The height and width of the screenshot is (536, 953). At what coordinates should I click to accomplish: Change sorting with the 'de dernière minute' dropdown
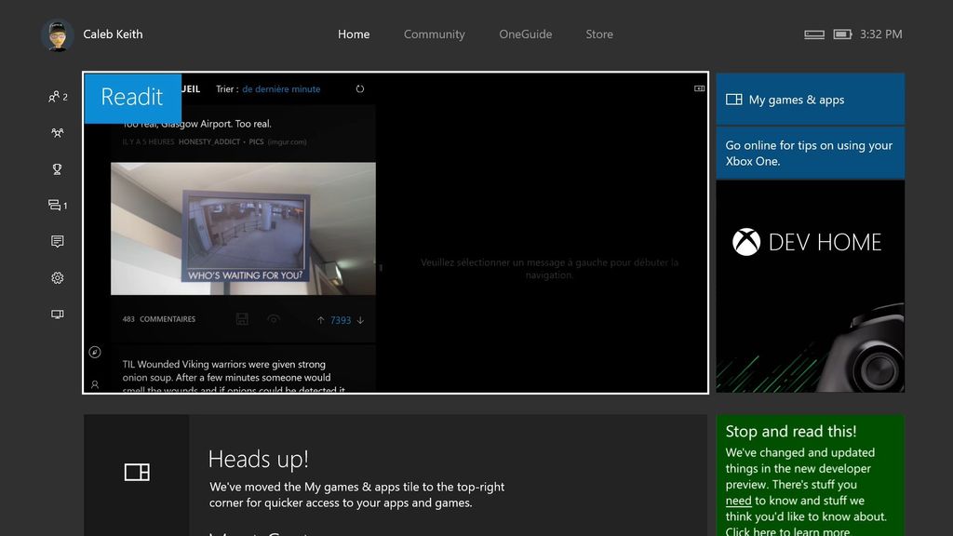click(281, 88)
